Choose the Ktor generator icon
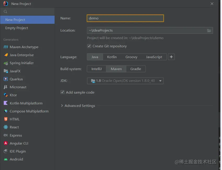Image resolution: width=222 pixels, height=170 pixels. click(5, 95)
